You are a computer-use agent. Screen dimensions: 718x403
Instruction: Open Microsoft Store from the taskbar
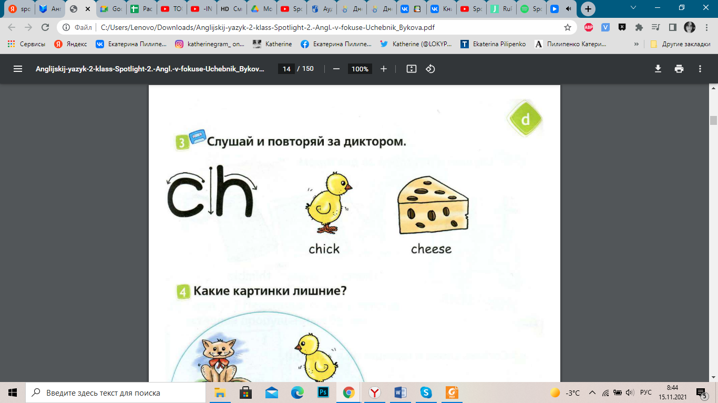click(245, 393)
